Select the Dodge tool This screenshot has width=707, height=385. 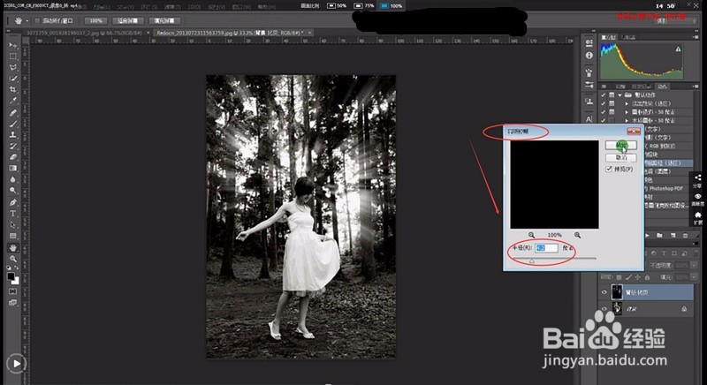pos(13,190)
